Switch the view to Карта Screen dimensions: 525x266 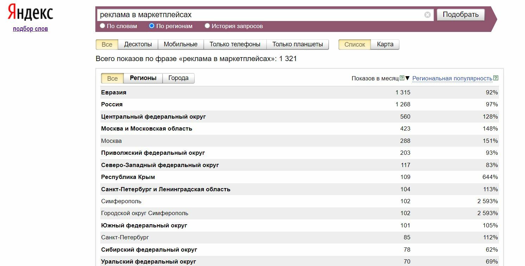385,45
